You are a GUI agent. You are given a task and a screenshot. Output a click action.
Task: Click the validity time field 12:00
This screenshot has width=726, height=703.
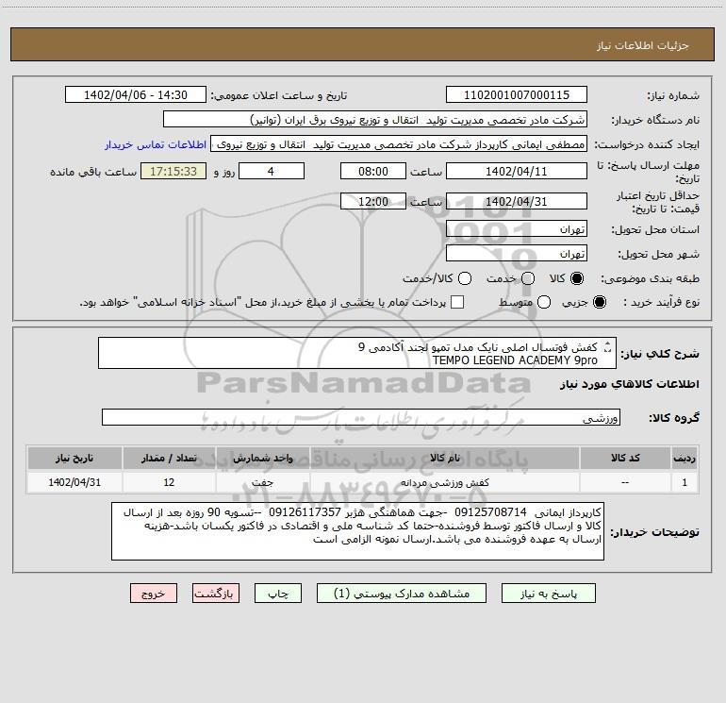tap(373, 201)
